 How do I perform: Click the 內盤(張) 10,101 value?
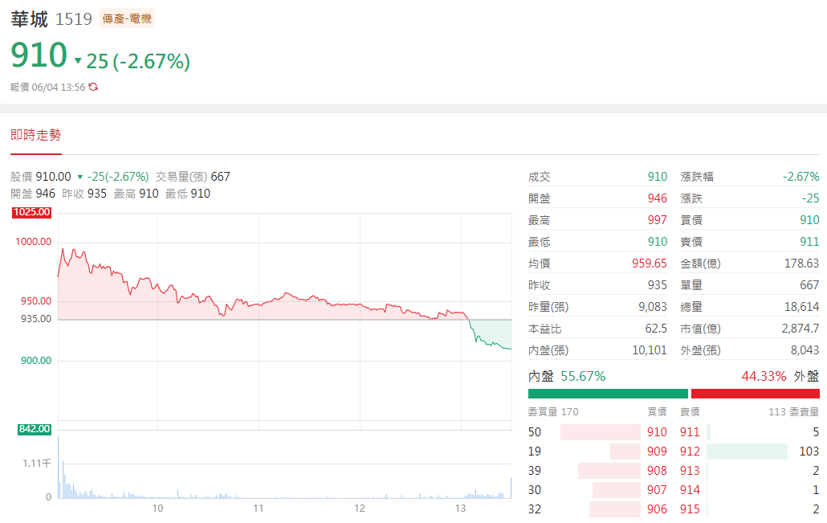650,350
